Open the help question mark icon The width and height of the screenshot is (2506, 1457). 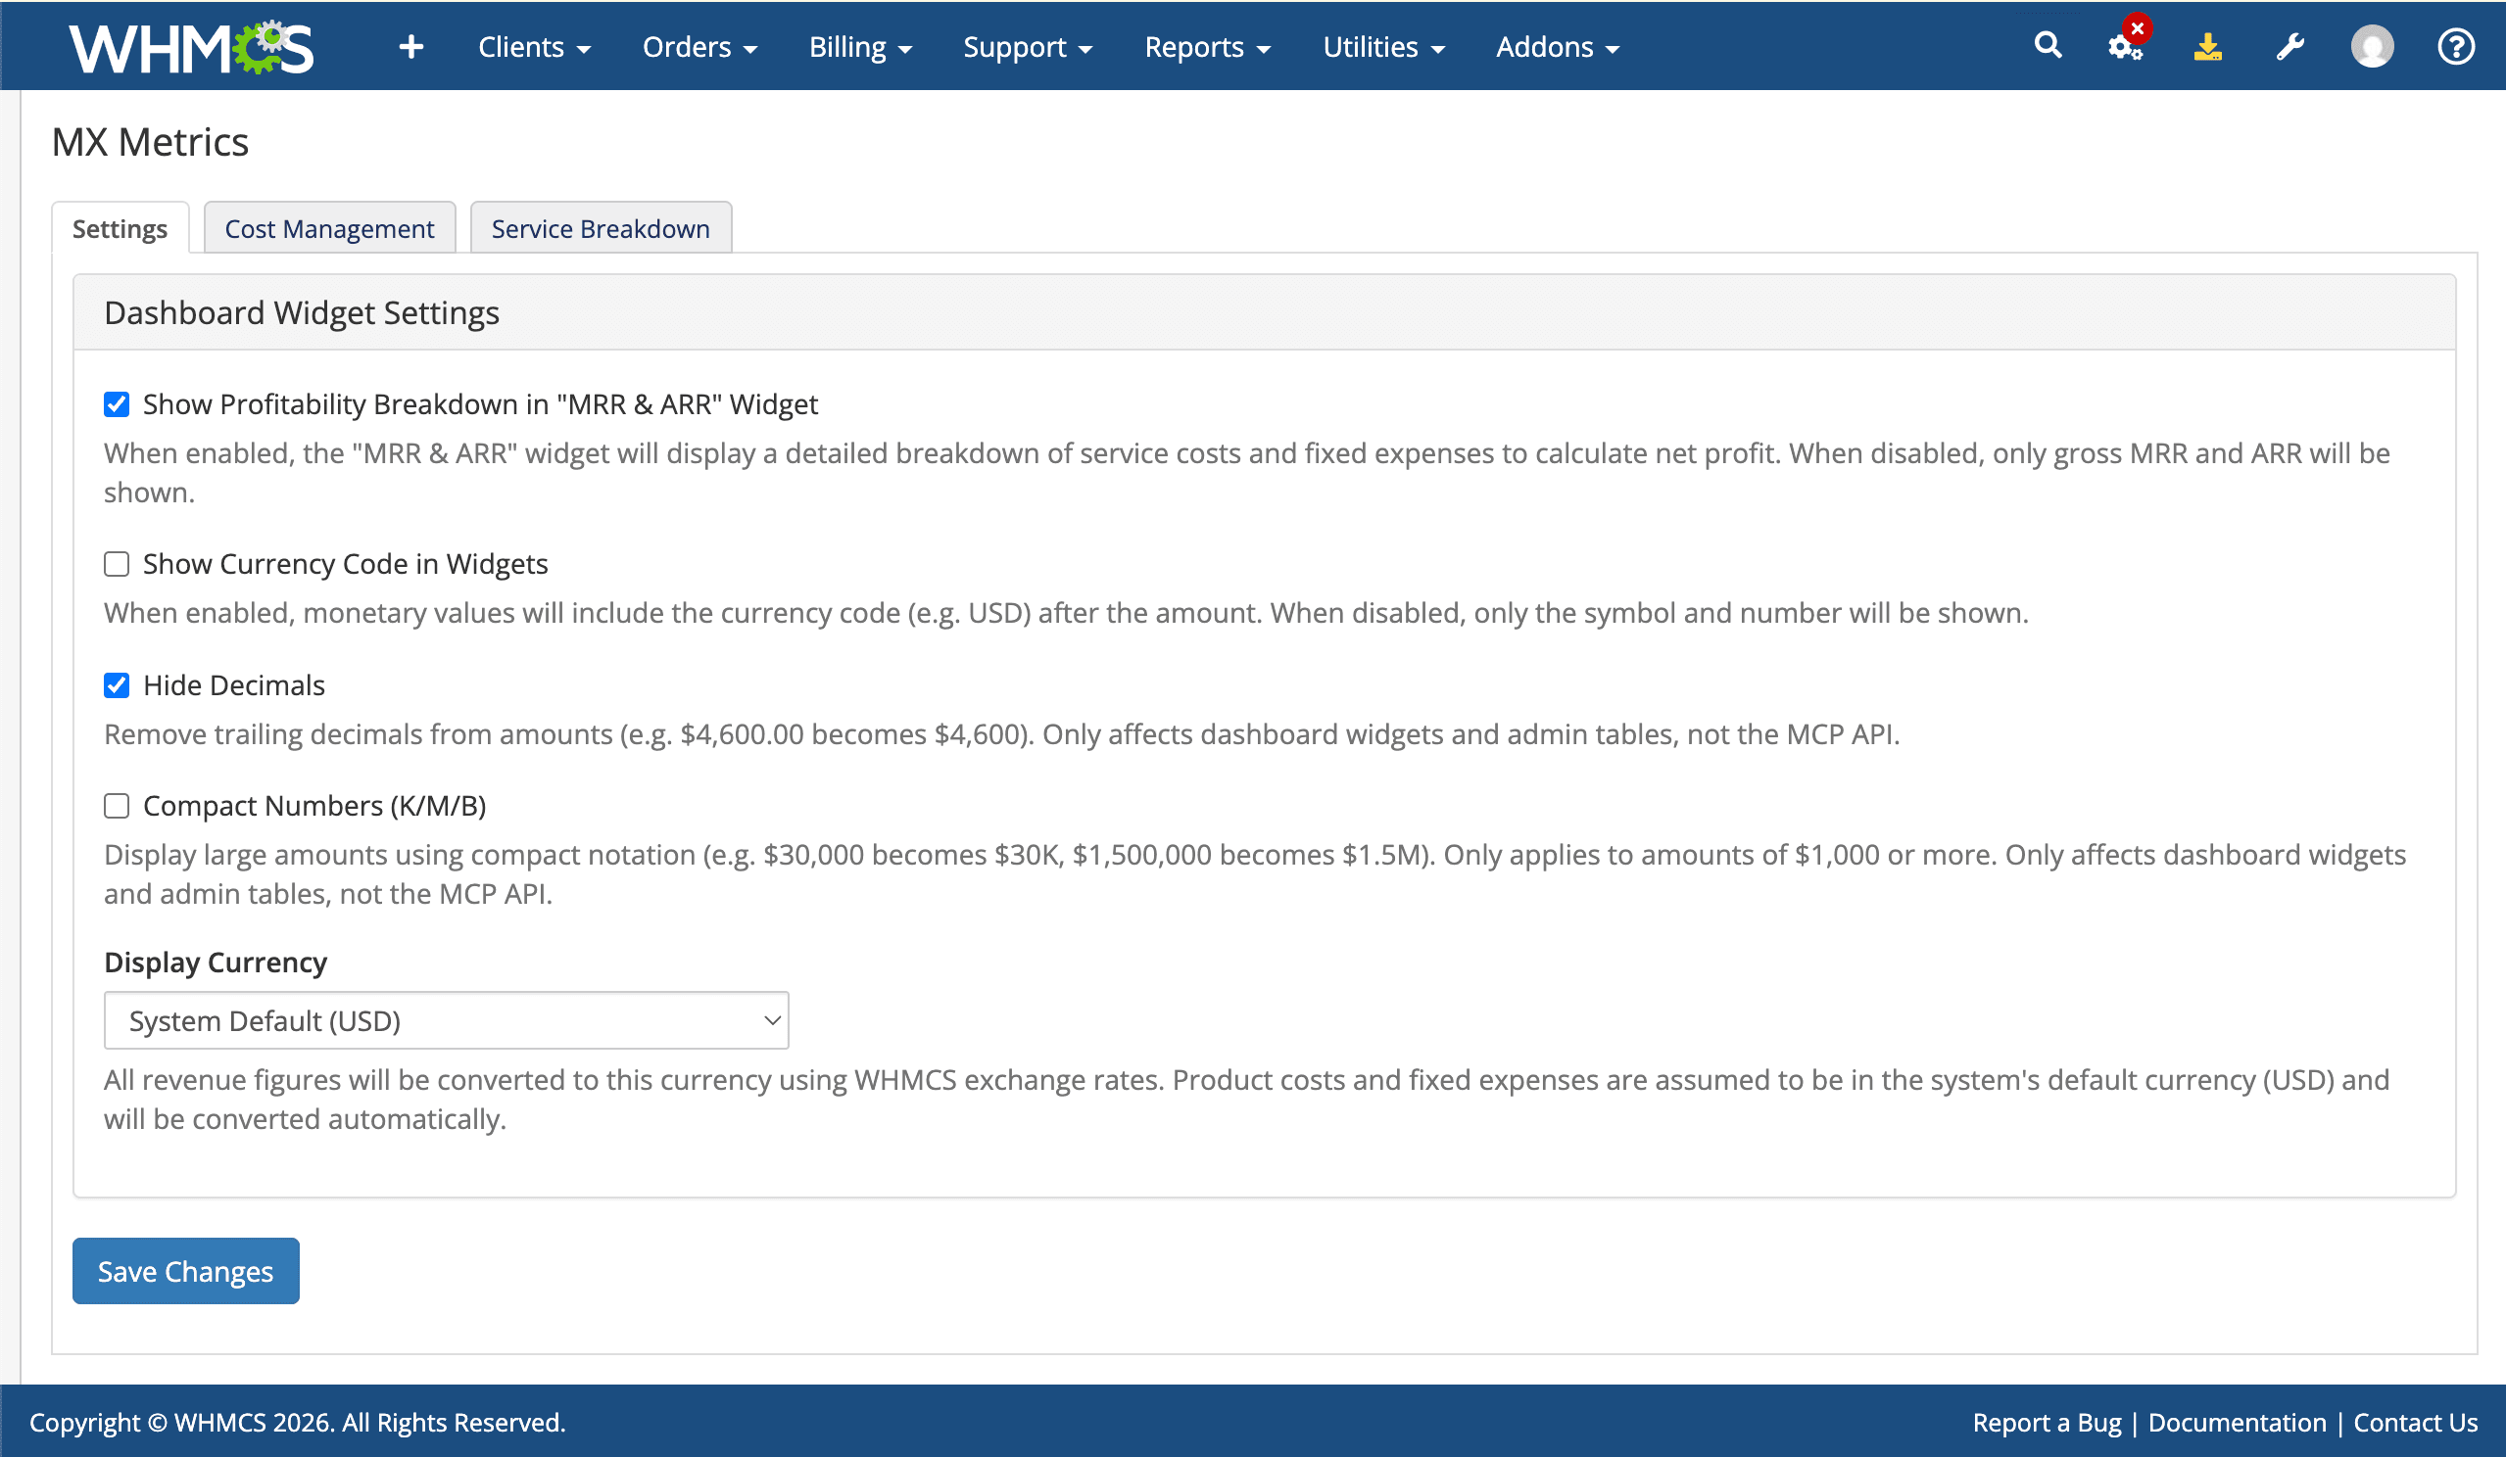coord(2455,47)
